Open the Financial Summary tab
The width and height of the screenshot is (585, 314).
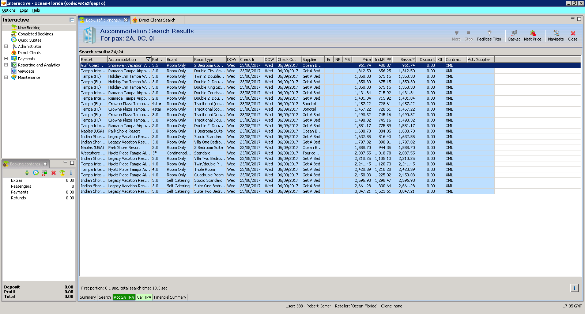tap(170, 297)
